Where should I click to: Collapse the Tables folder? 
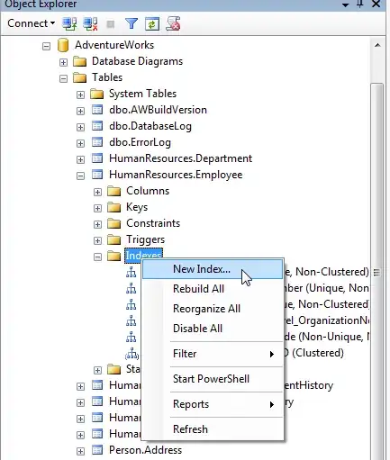coord(63,78)
